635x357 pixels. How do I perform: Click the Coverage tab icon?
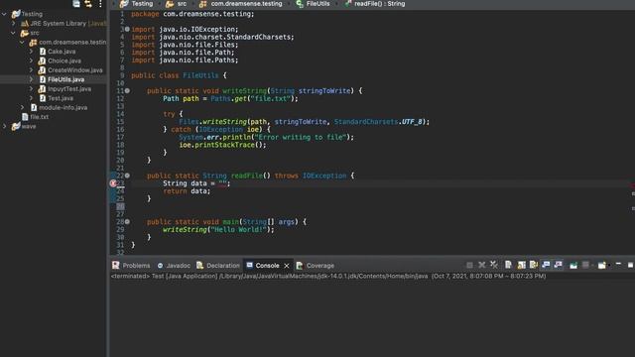(300, 266)
